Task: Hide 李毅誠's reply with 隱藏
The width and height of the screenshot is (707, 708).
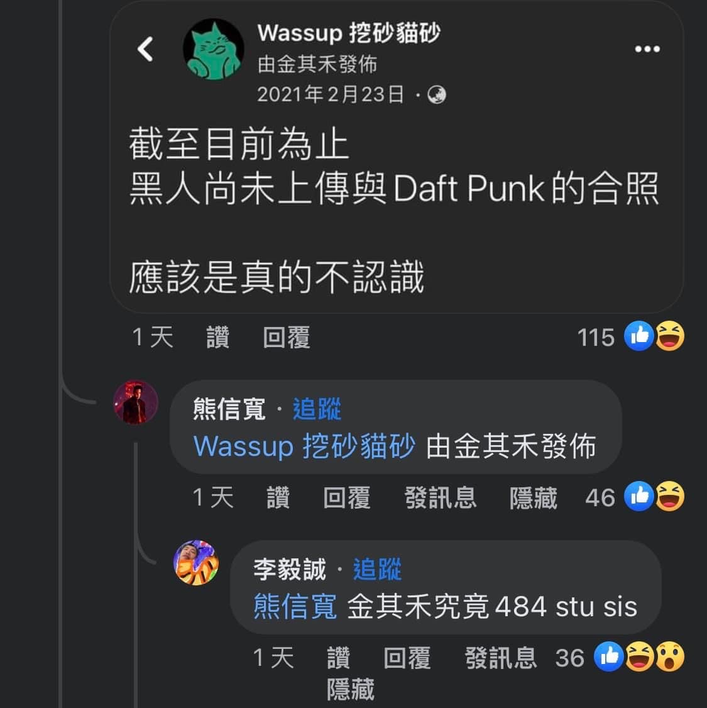Action: click(x=351, y=689)
